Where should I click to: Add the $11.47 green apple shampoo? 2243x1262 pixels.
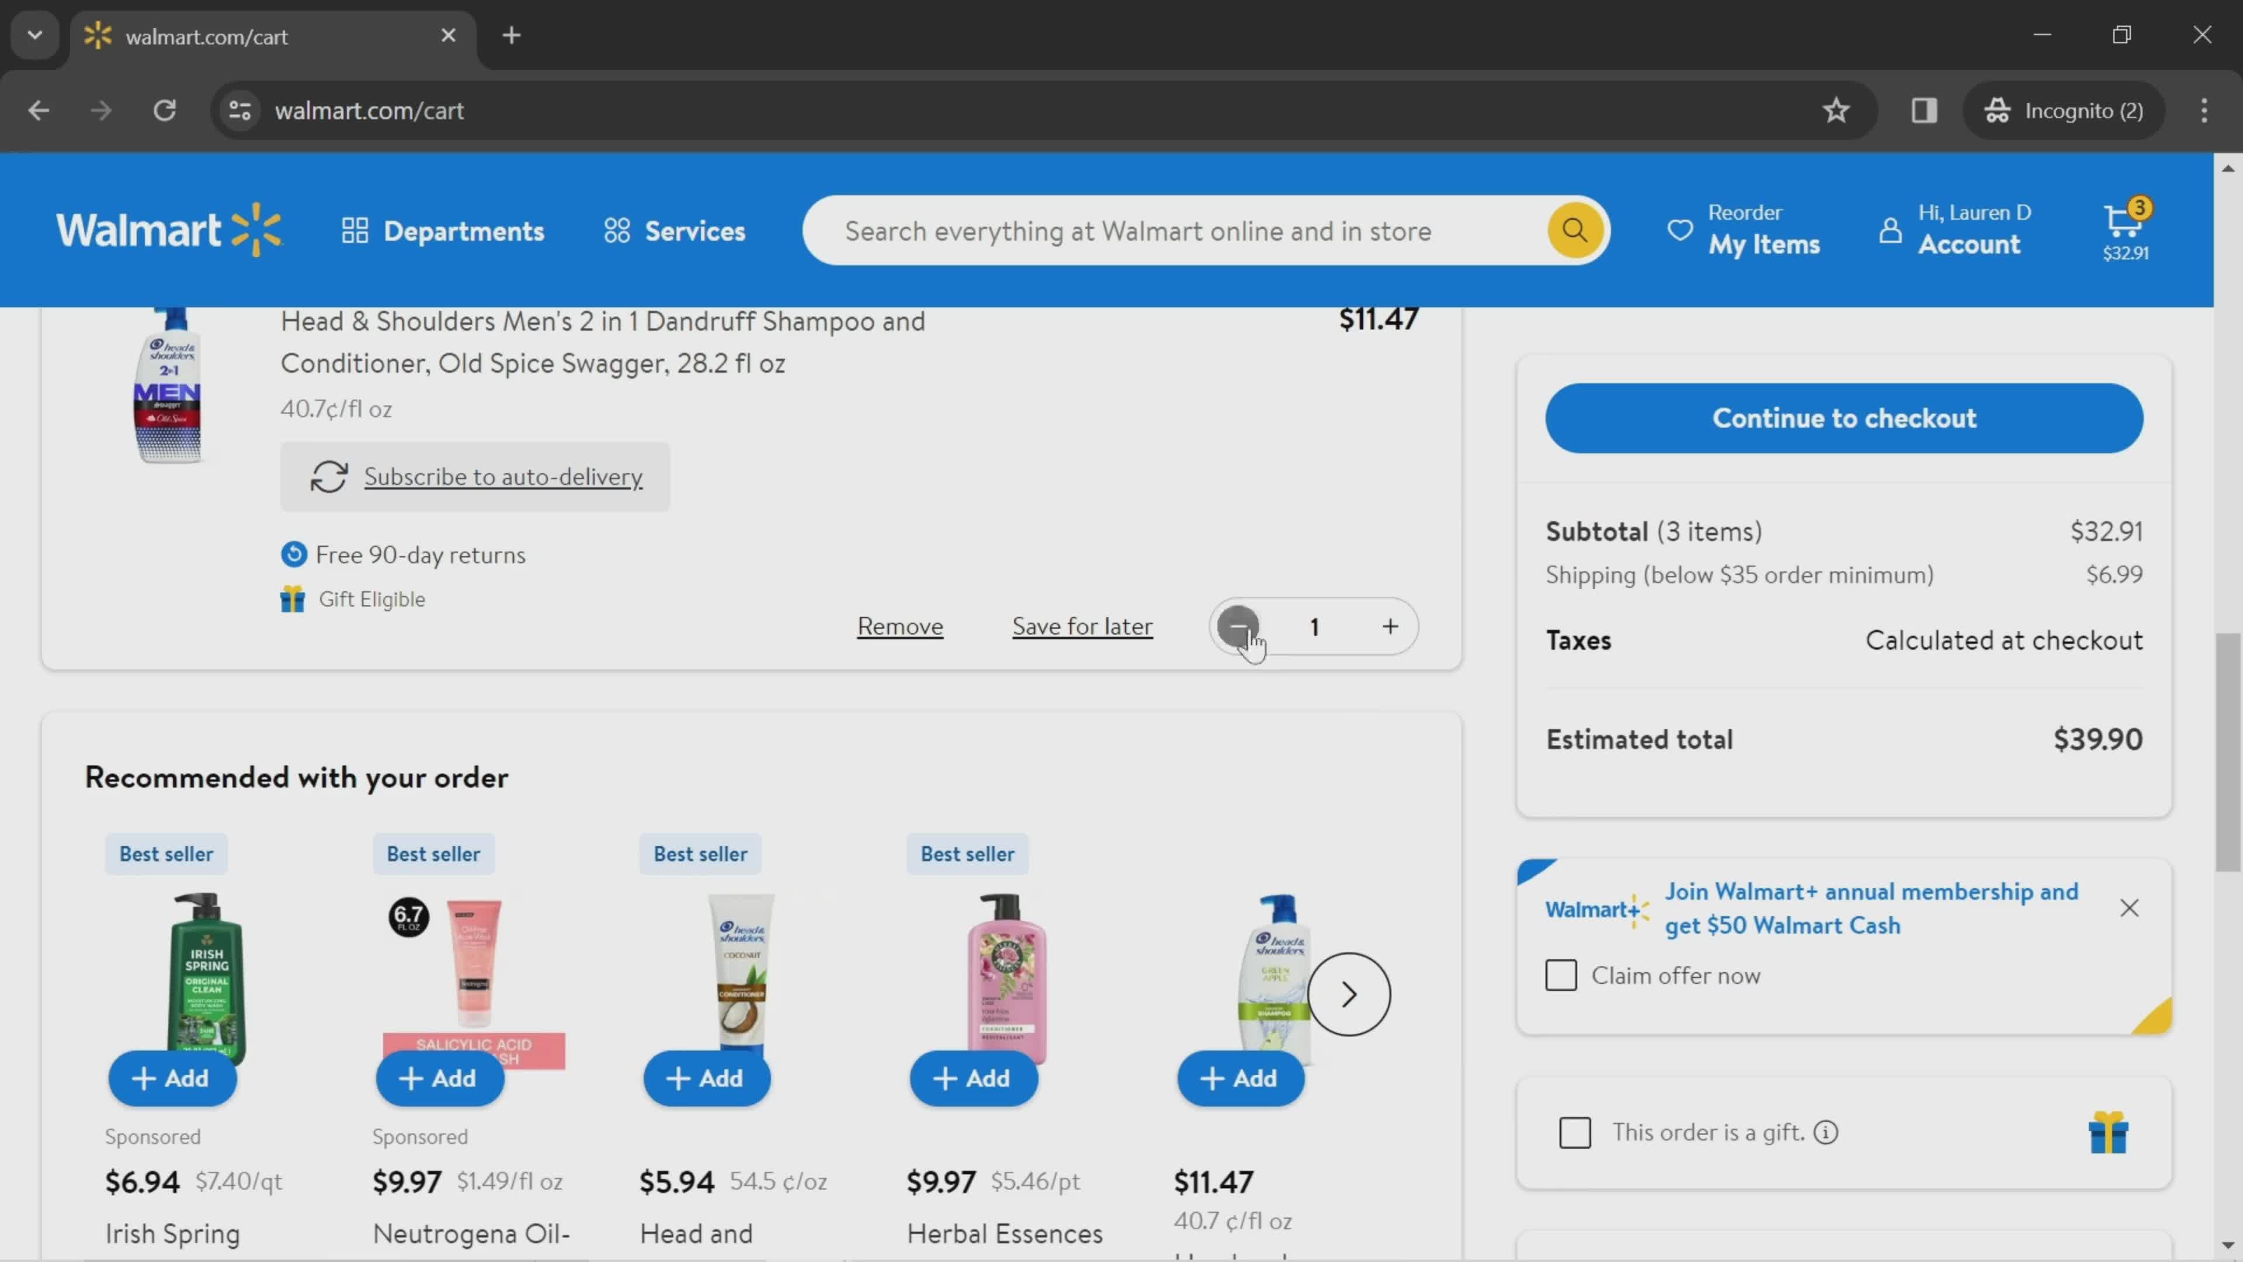click(1240, 1078)
